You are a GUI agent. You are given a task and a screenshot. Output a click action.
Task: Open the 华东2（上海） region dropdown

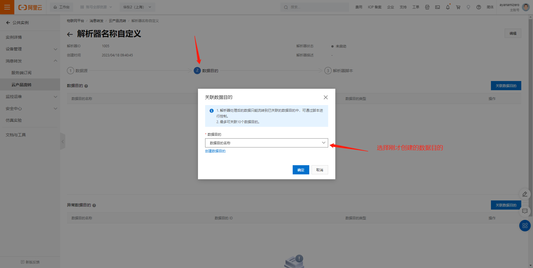[x=137, y=7]
